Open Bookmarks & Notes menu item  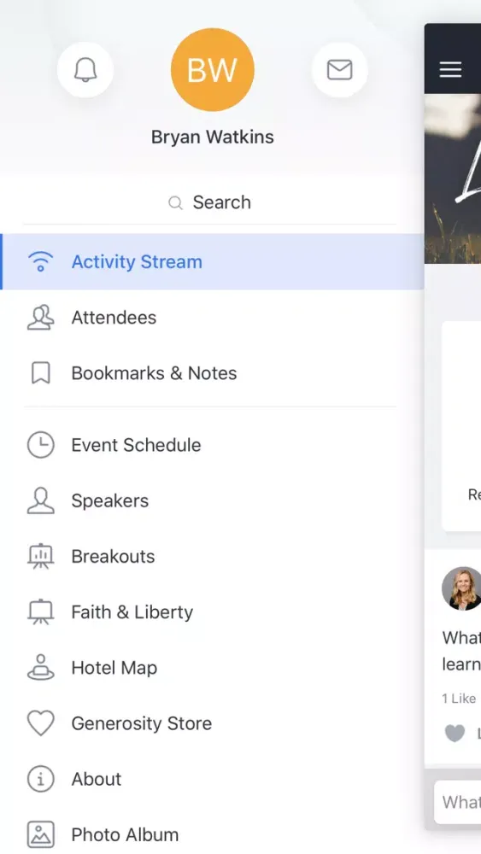213,373
